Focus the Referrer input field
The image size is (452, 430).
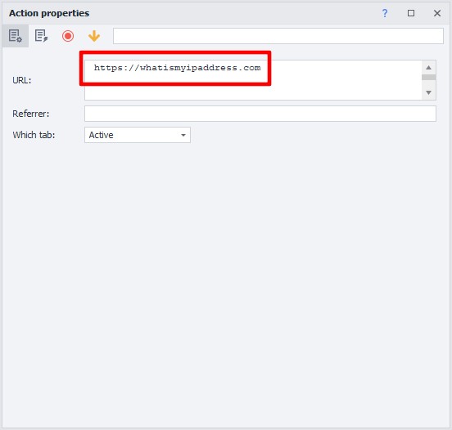260,114
